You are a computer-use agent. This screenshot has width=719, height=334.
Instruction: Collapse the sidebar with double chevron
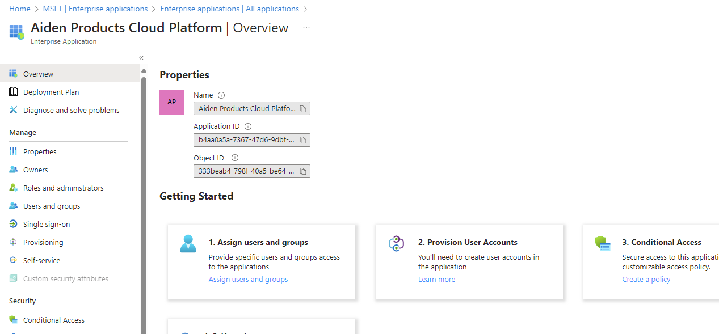click(x=141, y=58)
